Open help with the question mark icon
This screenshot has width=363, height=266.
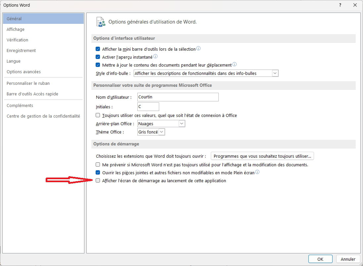coord(340,5)
